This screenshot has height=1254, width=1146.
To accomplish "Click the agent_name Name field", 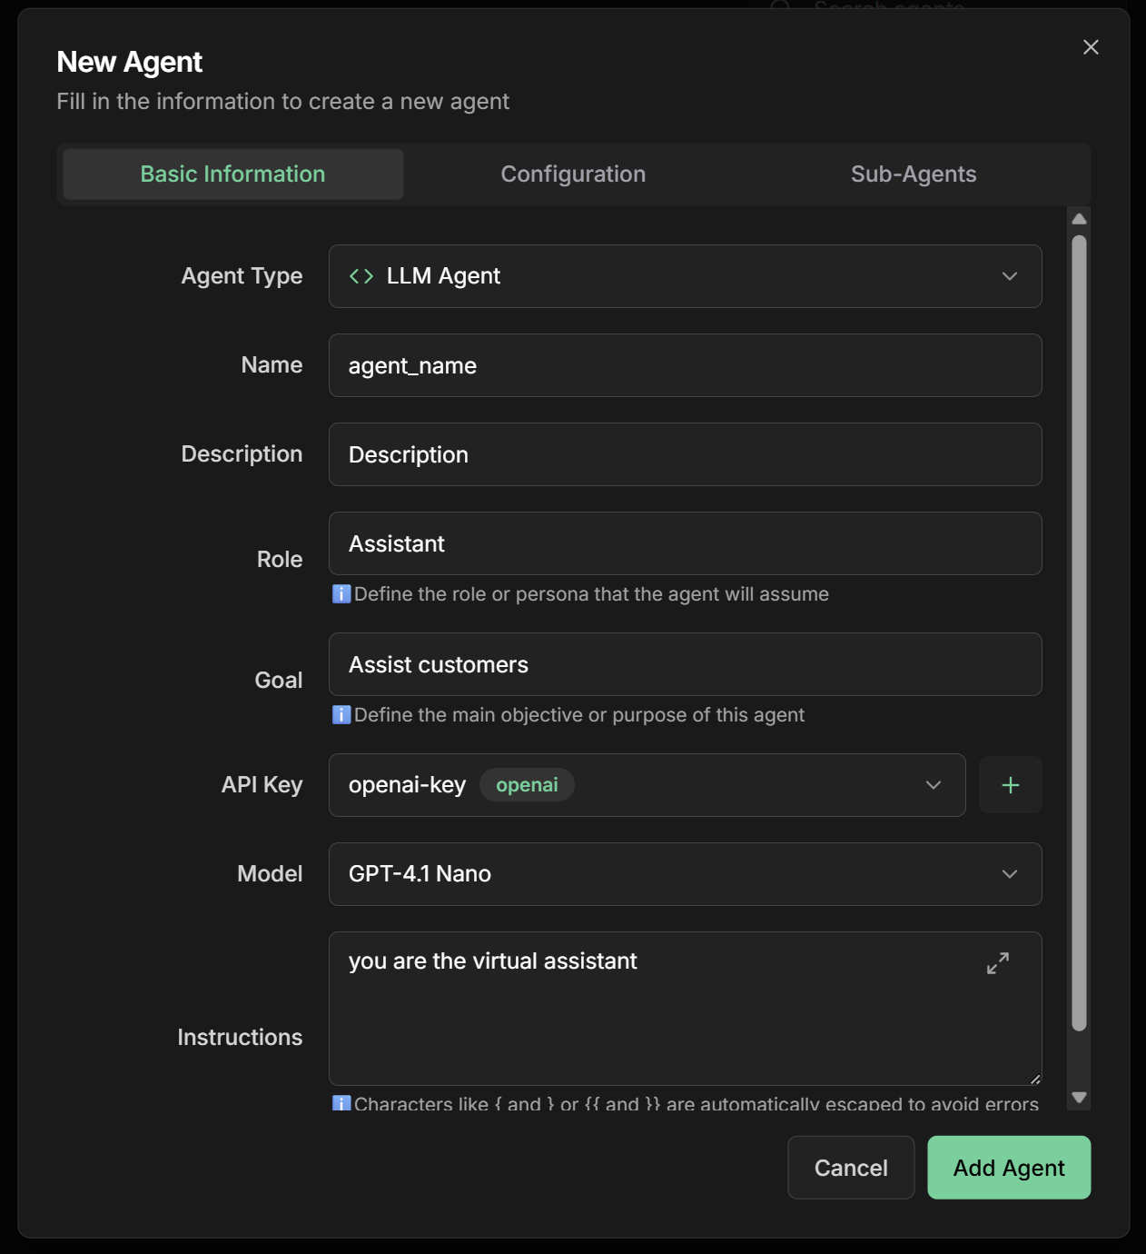I will (684, 365).
